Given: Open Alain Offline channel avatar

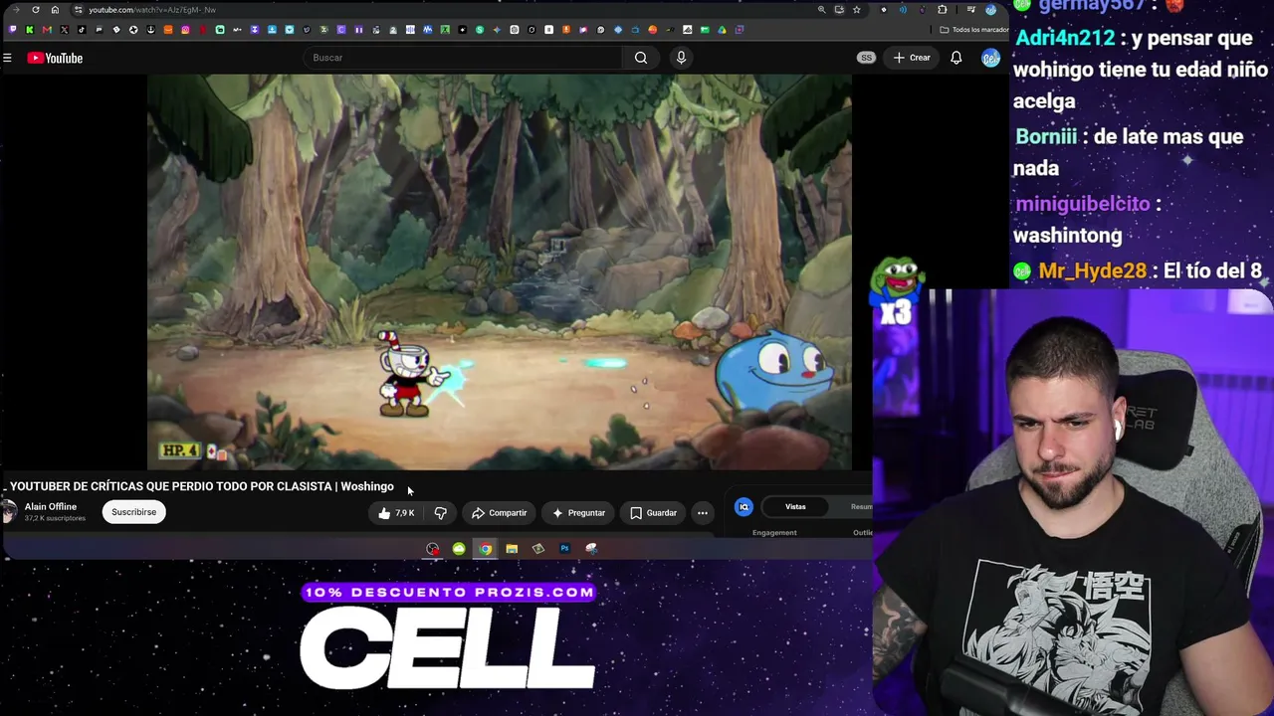Looking at the screenshot, I should pos(9,512).
